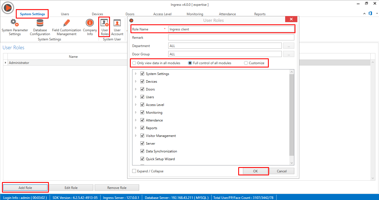
Task: Click the Edit Role button
Action: [x=71, y=188]
